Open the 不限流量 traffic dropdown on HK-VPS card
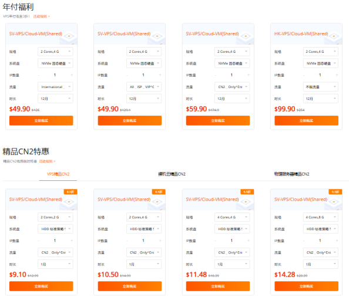349x300 pixels. pos(321,87)
